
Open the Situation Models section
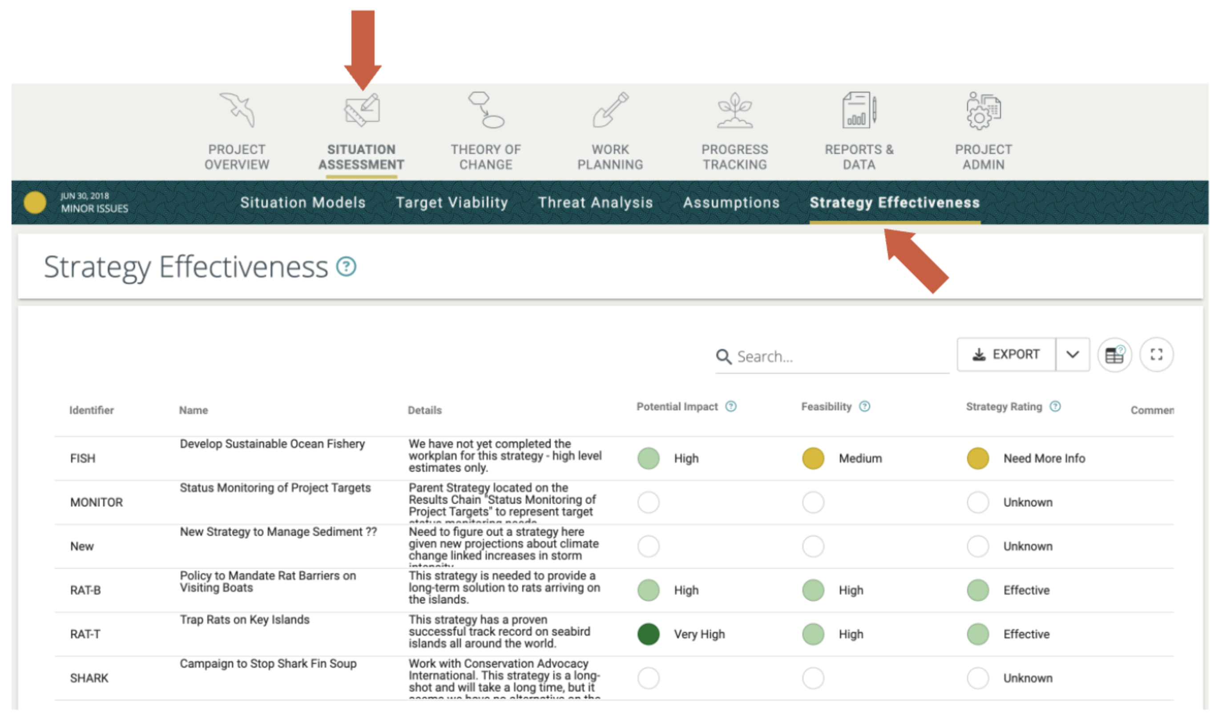tap(303, 203)
